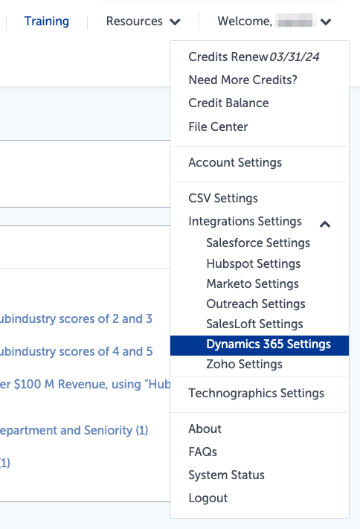
Task: Open the $100 M Revenue link
Action: (x=85, y=384)
